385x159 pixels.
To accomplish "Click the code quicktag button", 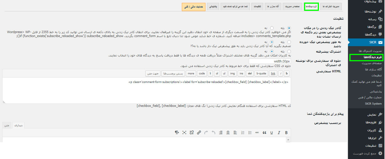I will (202, 73).
